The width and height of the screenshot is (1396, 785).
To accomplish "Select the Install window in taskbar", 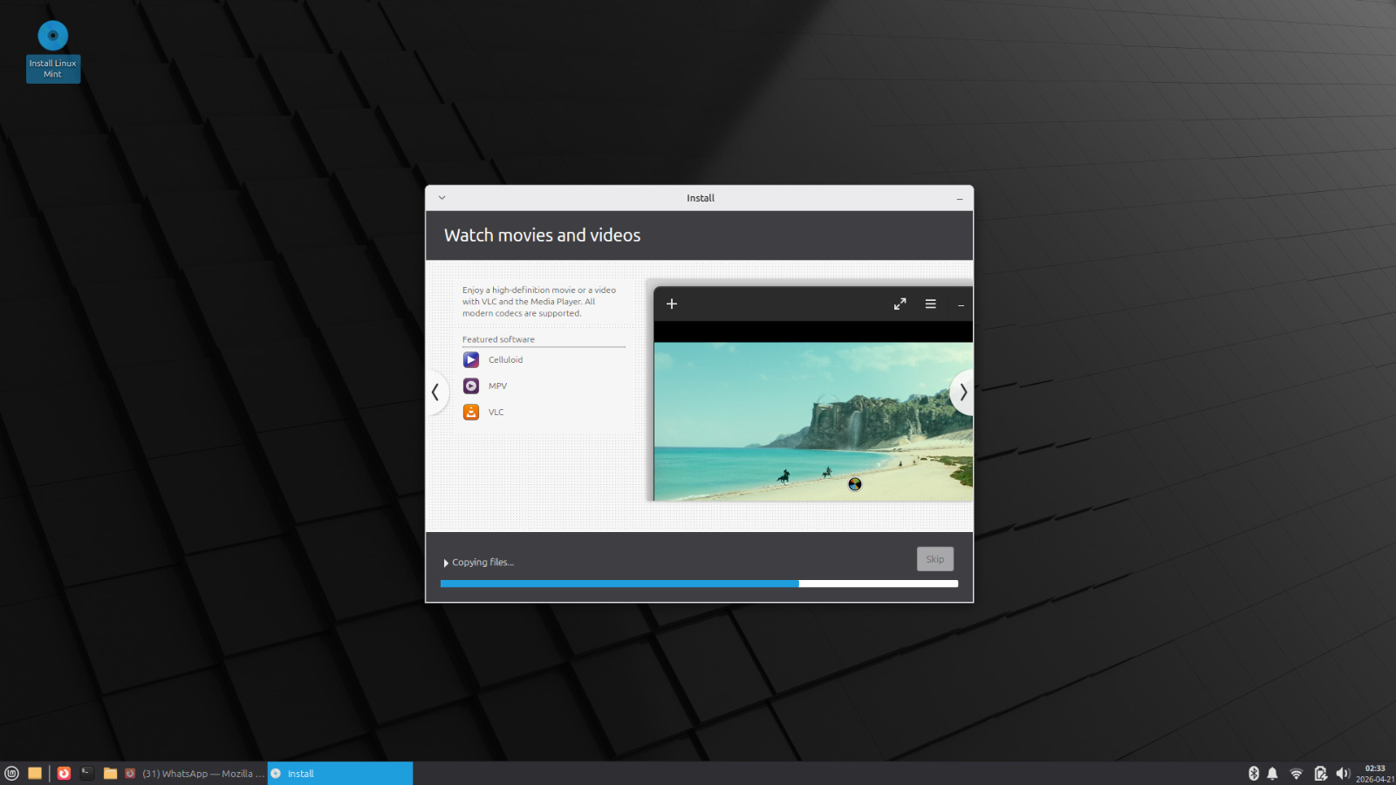I will click(x=339, y=774).
